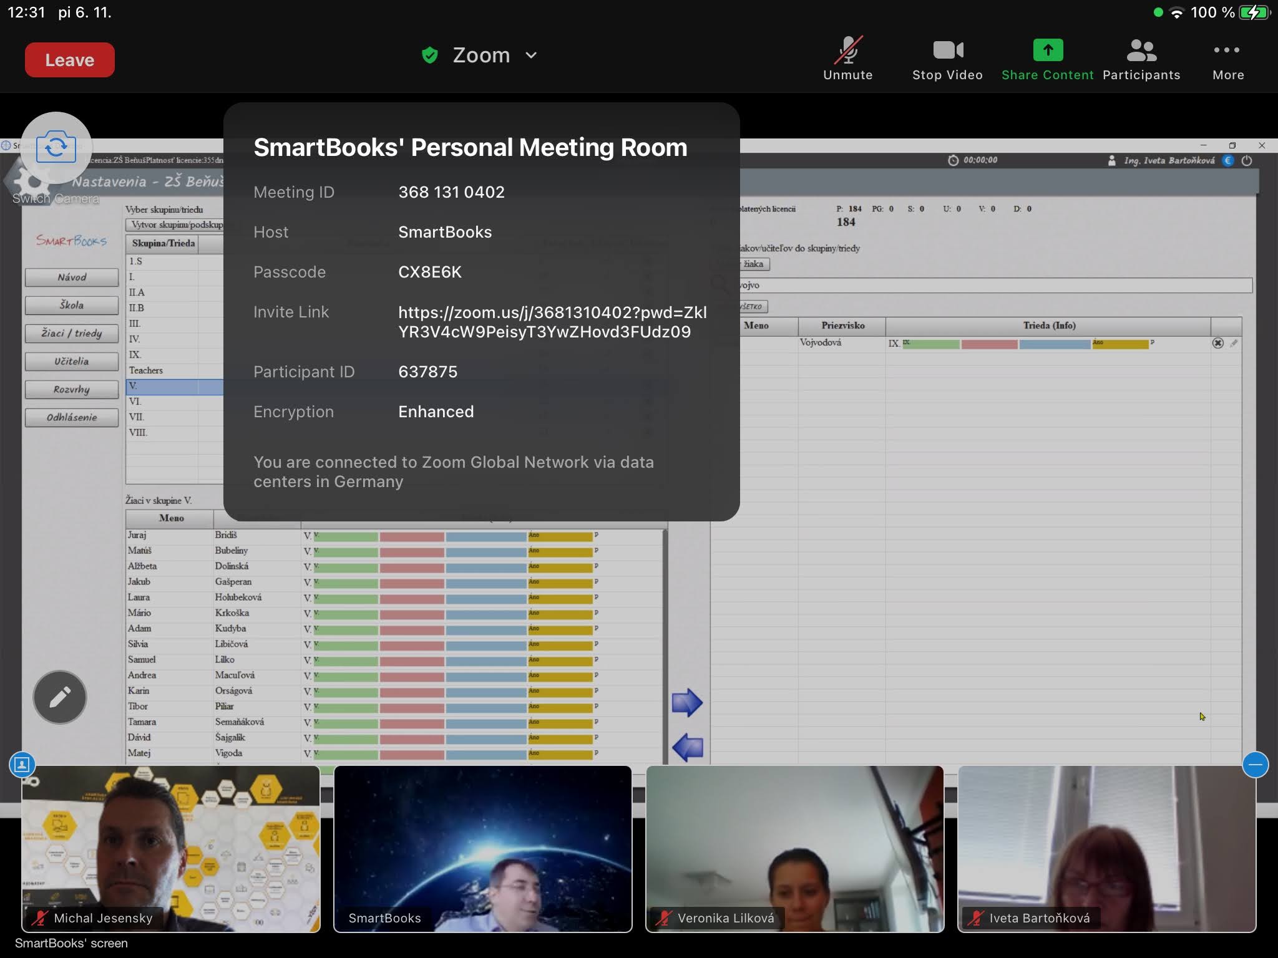Click the invite link URL
This screenshot has width=1278, height=958.
[552, 322]
